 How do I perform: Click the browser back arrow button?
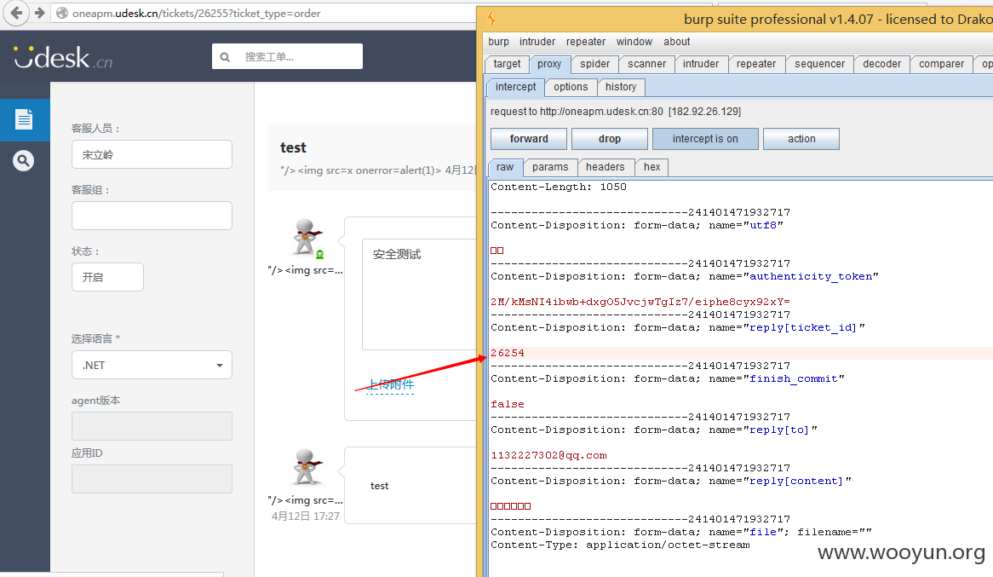tap(16, 13)
